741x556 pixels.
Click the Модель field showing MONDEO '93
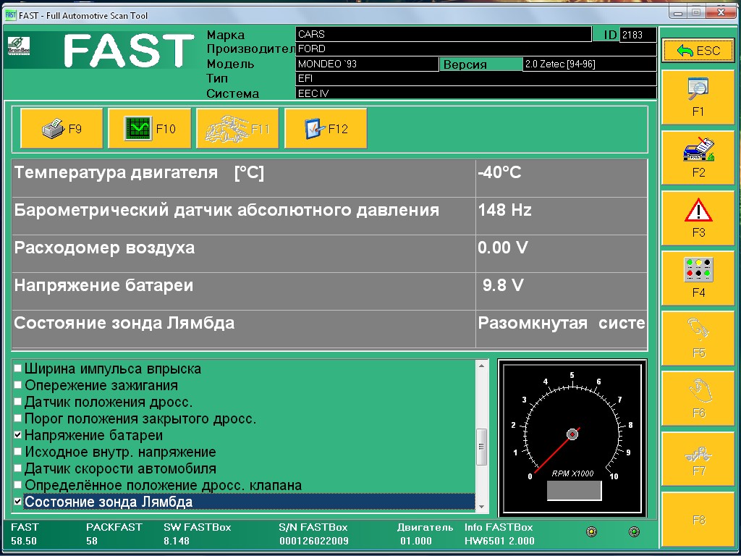(x=367, y=64)
